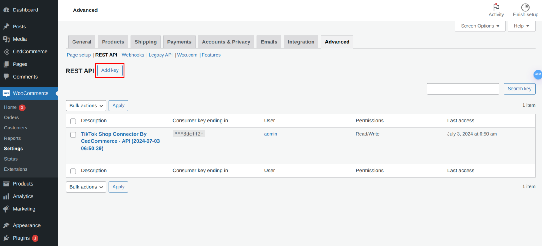Expand the Screen Options panel

tap(480, 26)
